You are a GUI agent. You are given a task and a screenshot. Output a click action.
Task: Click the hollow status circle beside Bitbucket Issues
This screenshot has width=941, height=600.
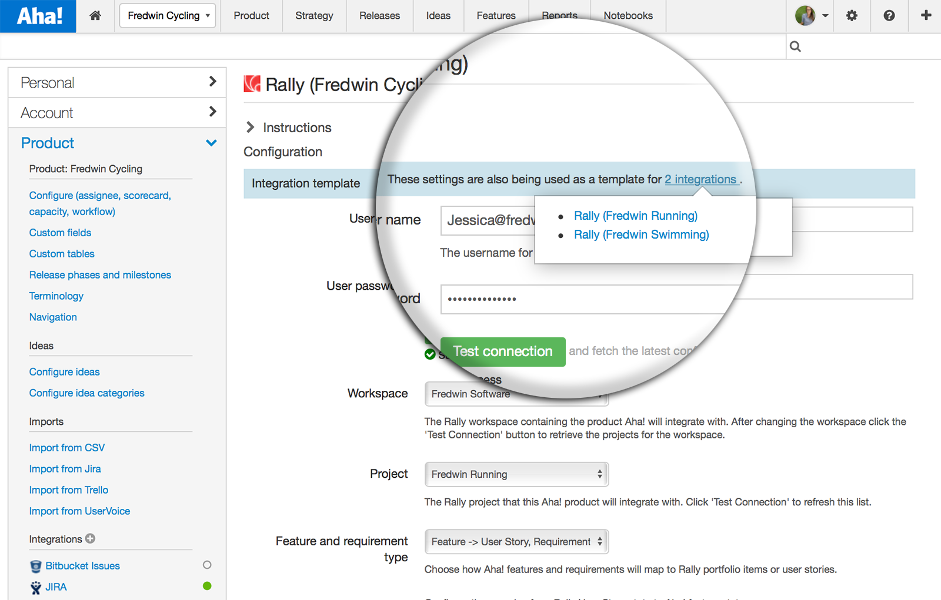tap(206, 565)
